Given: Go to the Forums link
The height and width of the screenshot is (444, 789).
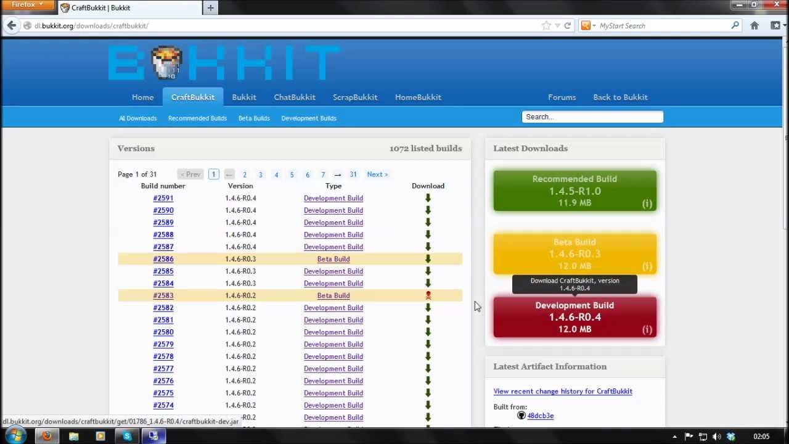Looking at the screenshot, I should [x=562, y=97].
